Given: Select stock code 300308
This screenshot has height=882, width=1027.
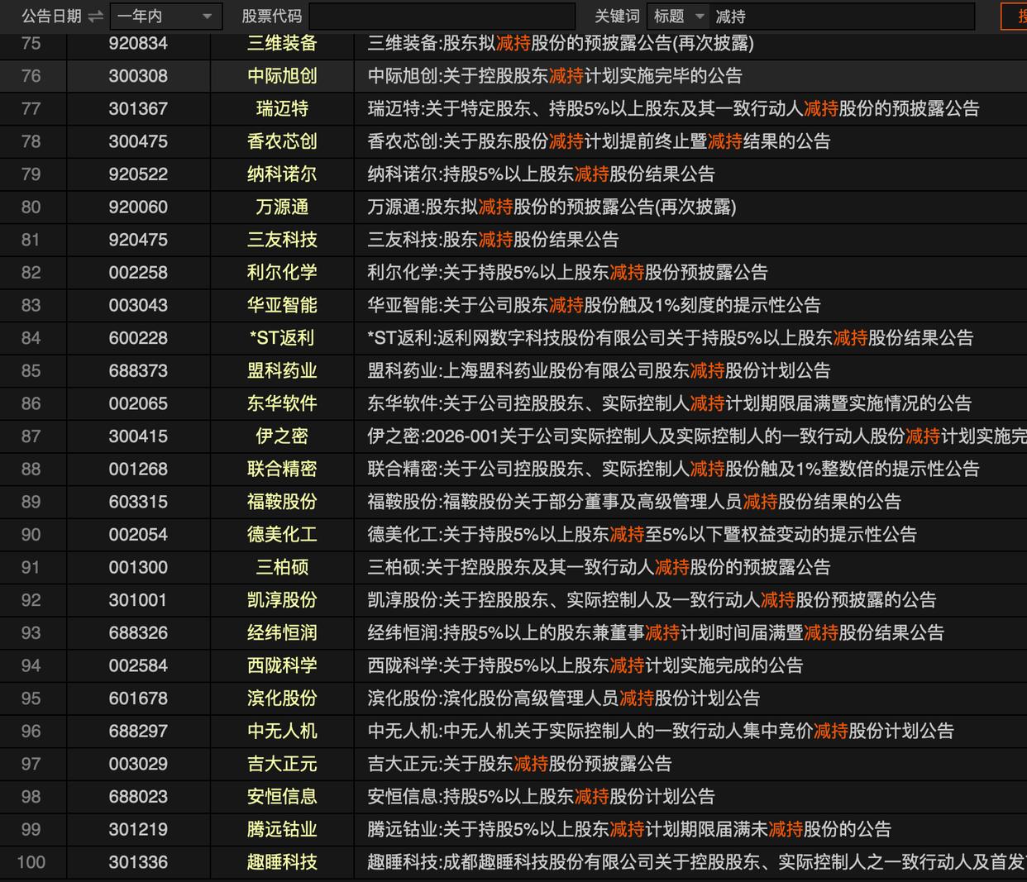Looking at the screenshot, I should click(x=138, y=76).
